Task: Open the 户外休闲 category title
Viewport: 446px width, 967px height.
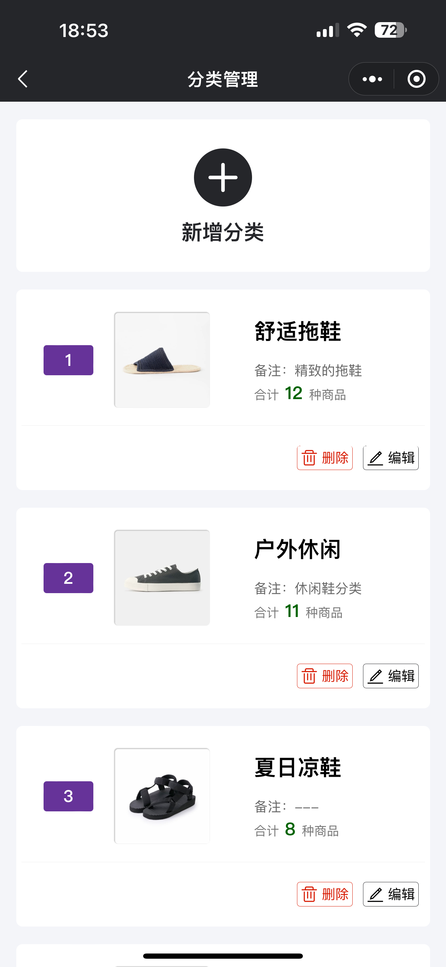Action: coord(297,550)
